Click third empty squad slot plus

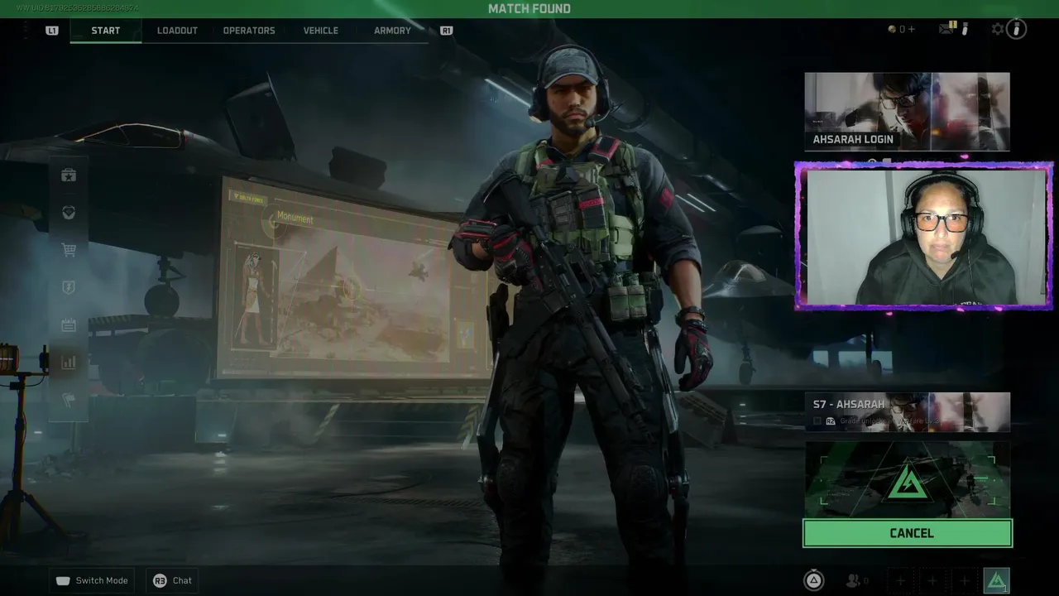click(964, 580)
